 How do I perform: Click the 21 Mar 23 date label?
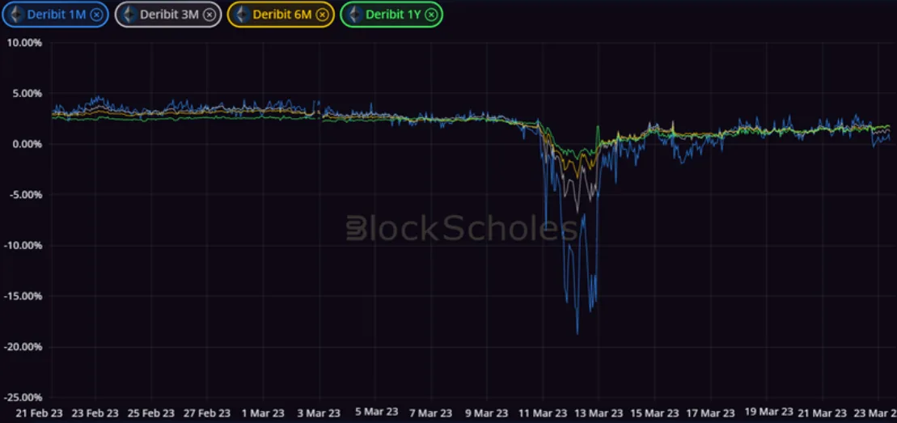(822, 412)
